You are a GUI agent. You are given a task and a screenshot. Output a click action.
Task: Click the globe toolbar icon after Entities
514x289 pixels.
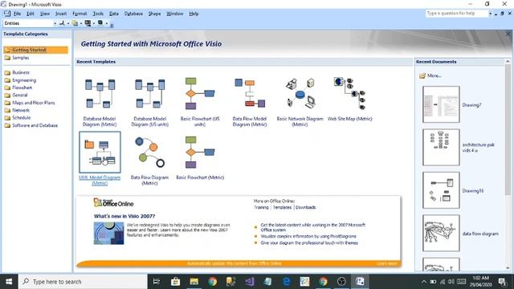[75, 23]
